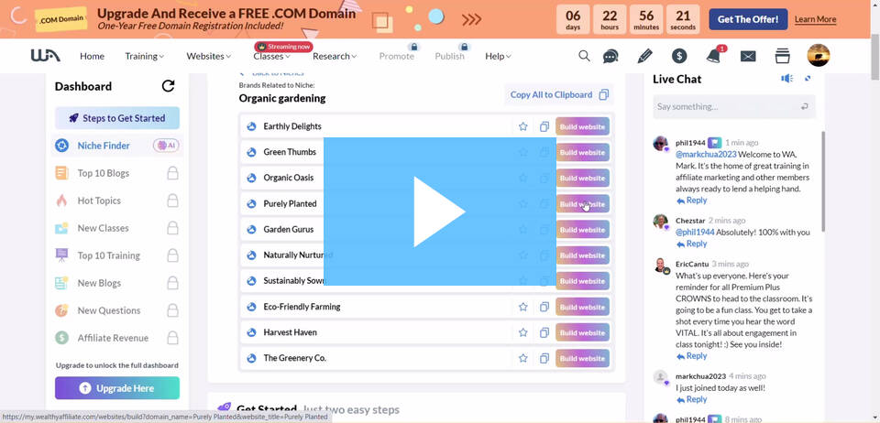The height and width of the screenshot is (423, 880).
Task: Click the Niche Finder sidebar icon
Action: 61,146
